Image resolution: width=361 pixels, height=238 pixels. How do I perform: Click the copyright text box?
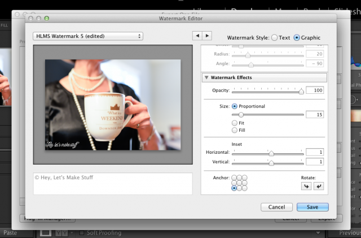tap(113, 184)
